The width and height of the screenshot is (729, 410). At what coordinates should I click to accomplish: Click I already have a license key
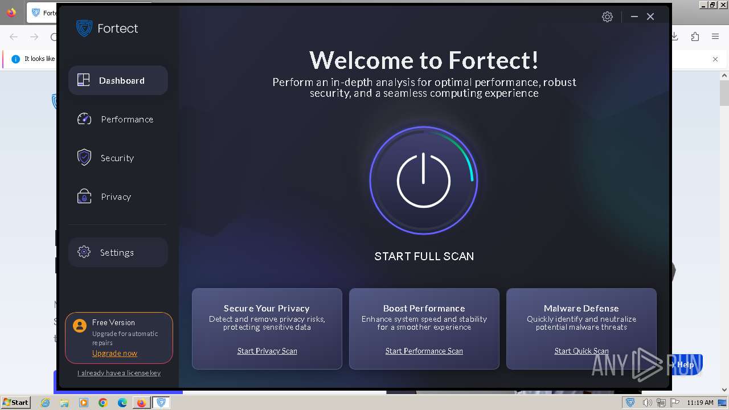[x=119, y=373]
